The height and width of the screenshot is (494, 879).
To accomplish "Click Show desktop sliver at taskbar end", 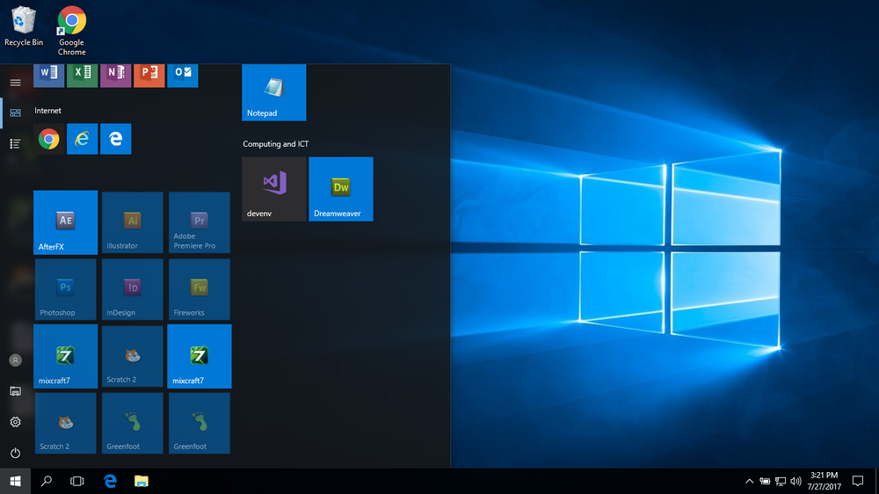I will [x=876, y=481].
